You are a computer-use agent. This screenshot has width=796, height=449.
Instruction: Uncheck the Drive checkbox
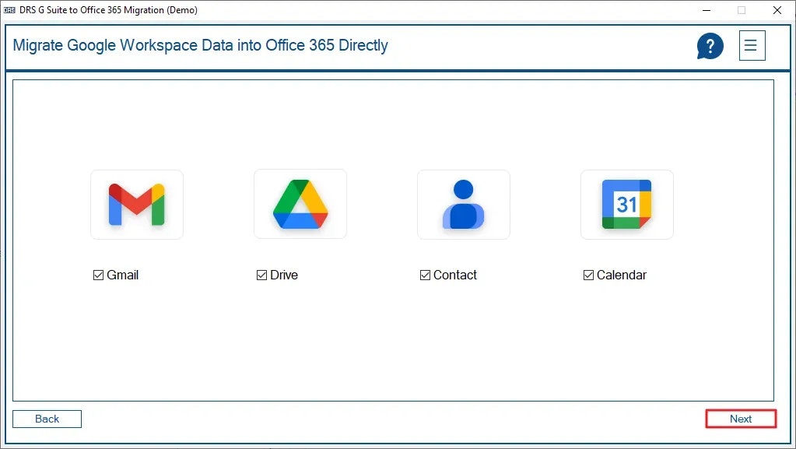point(262,275)
